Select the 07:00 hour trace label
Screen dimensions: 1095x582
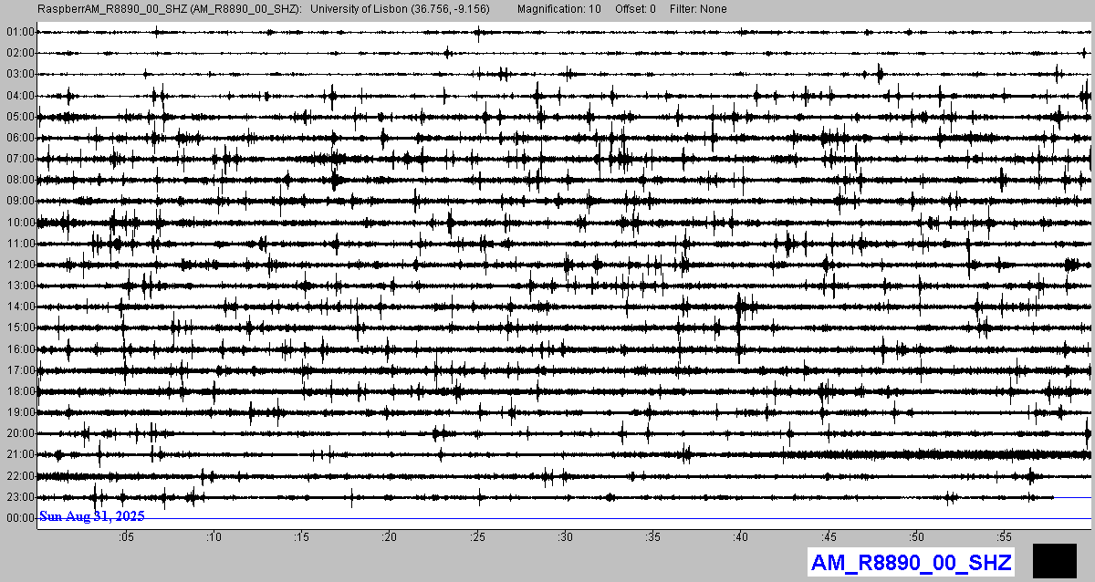click(20, 159)
